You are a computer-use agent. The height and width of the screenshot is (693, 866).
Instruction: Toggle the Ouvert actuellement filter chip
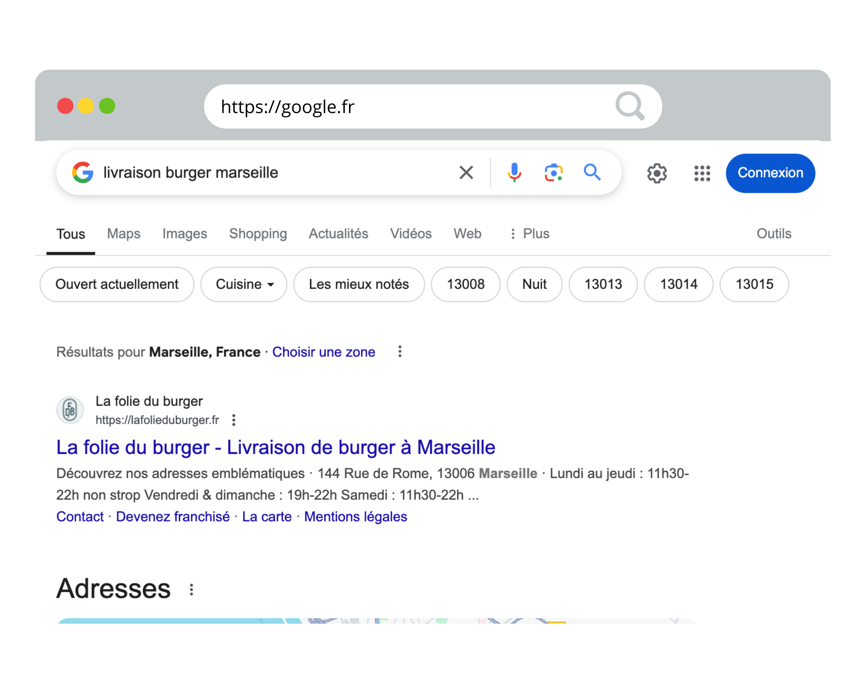click(x=117, y=284)
